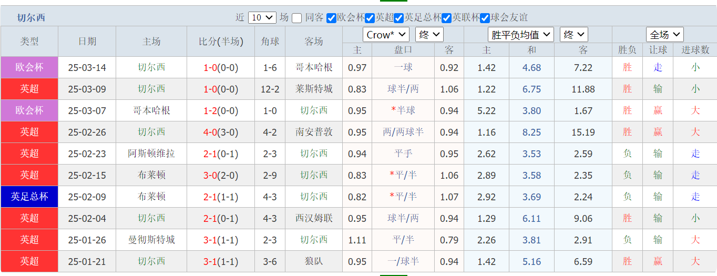Click the 角球 column header
The width and height of the screenshot is (717, 276).
[x=270, y=42]
